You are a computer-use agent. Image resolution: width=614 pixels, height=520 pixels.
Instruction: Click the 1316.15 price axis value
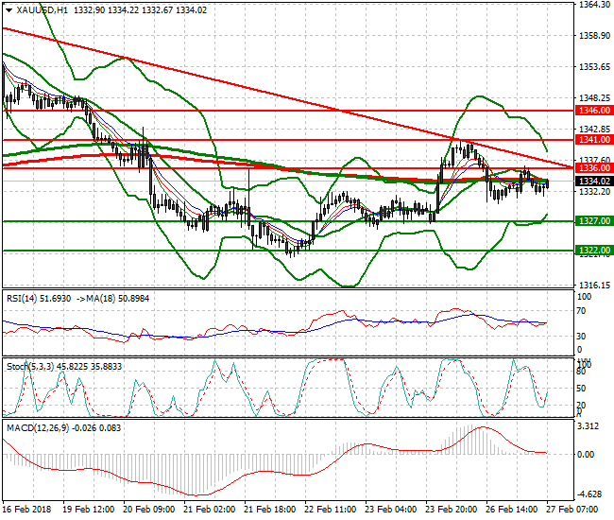click(594, 286)
